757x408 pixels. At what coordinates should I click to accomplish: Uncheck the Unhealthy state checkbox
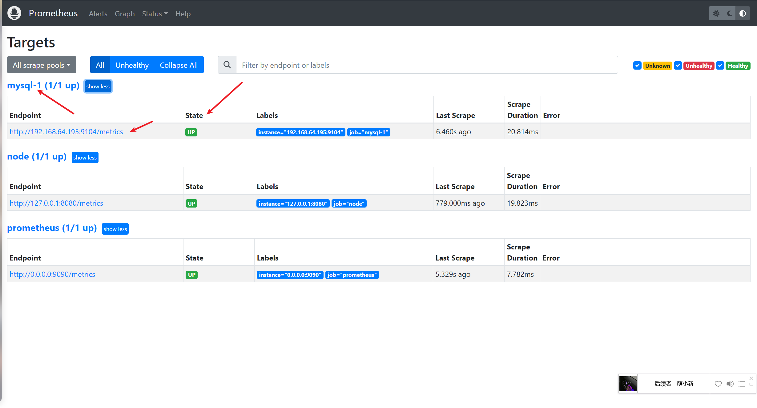678,66
